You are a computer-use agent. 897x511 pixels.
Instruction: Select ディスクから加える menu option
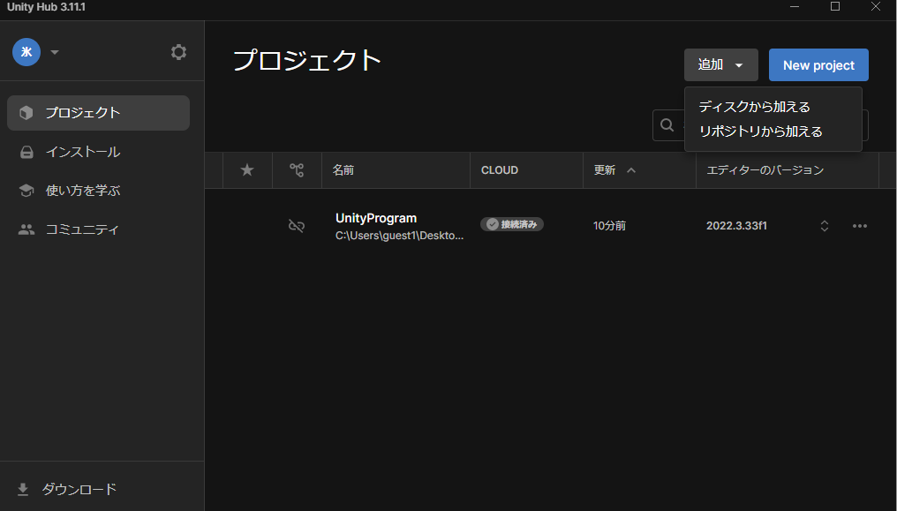point(754,107)
